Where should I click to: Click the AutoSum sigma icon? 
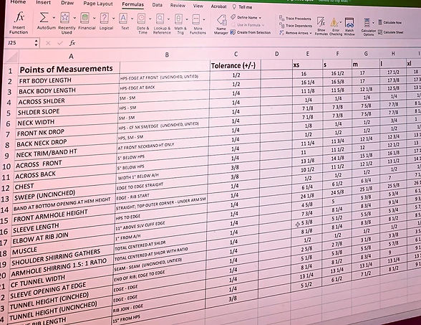coord(44,18)
